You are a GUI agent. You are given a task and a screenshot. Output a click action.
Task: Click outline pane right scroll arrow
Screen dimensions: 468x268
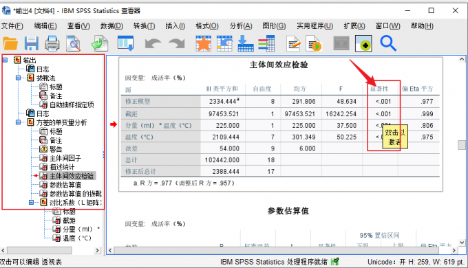pos(97,250)
